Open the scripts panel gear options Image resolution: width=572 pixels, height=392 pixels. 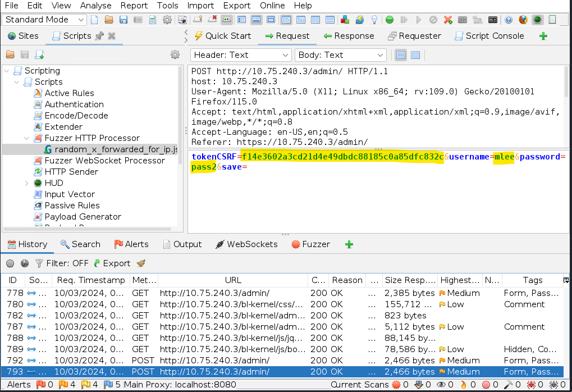pyautogui.click(x=175, y=54)
